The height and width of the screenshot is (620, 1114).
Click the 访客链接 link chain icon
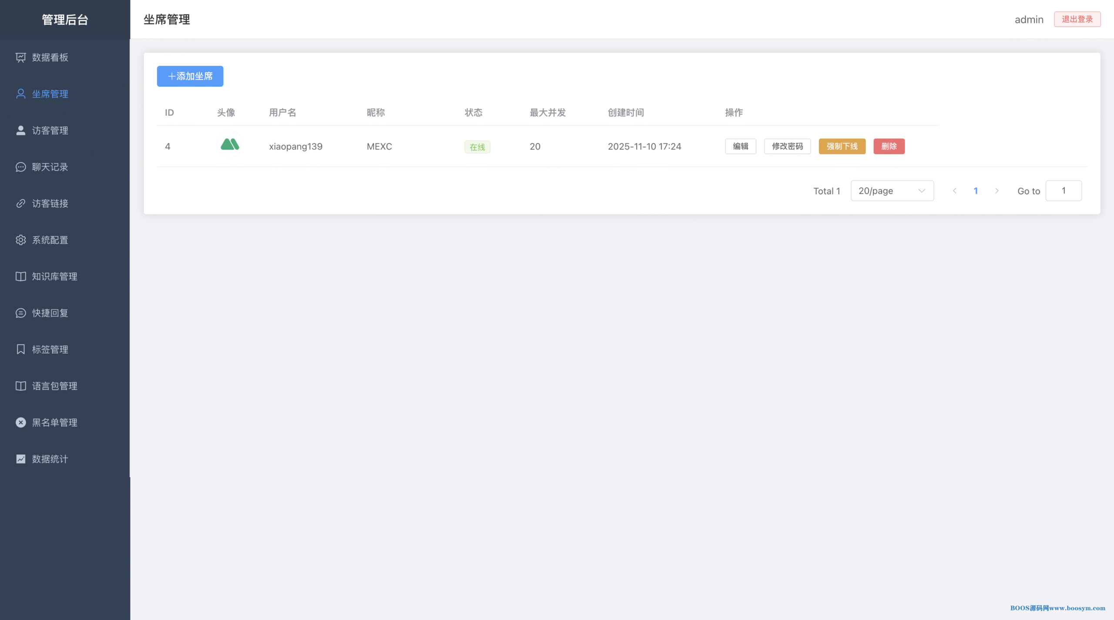tap(20, 204)
